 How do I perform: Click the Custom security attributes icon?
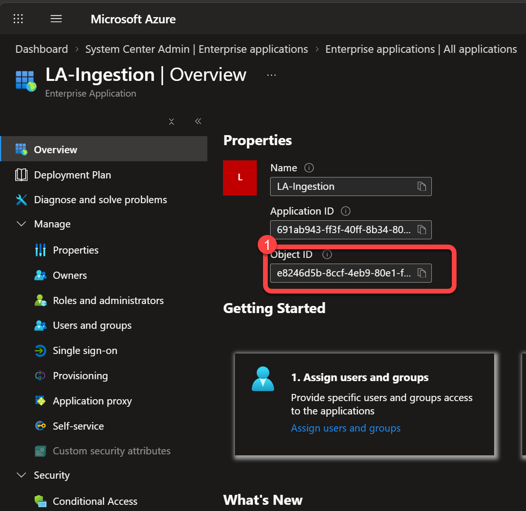tap(40, 451)
